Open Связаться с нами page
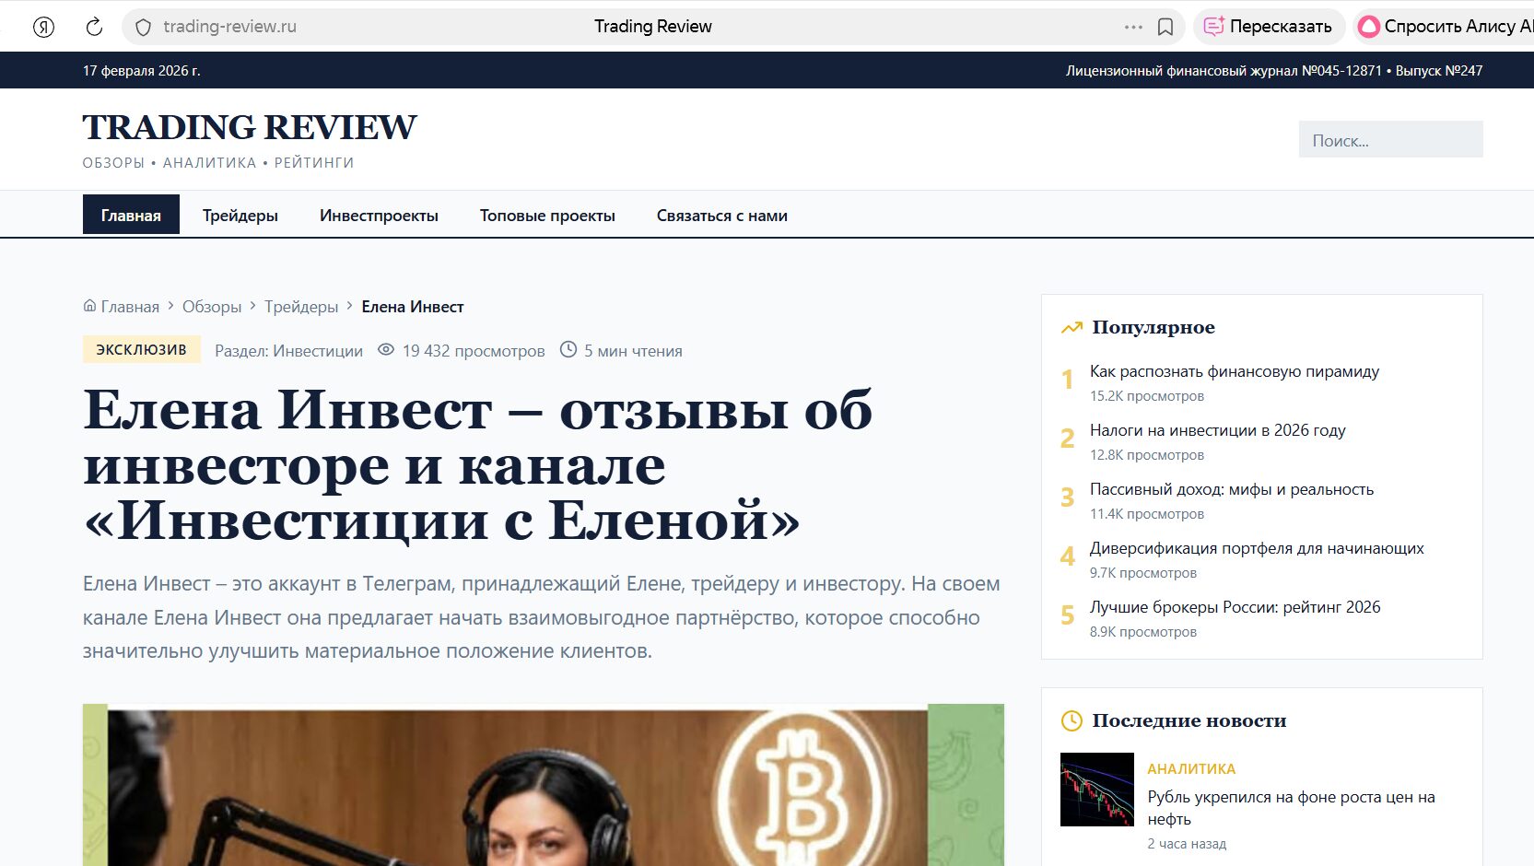 (721, 216)
